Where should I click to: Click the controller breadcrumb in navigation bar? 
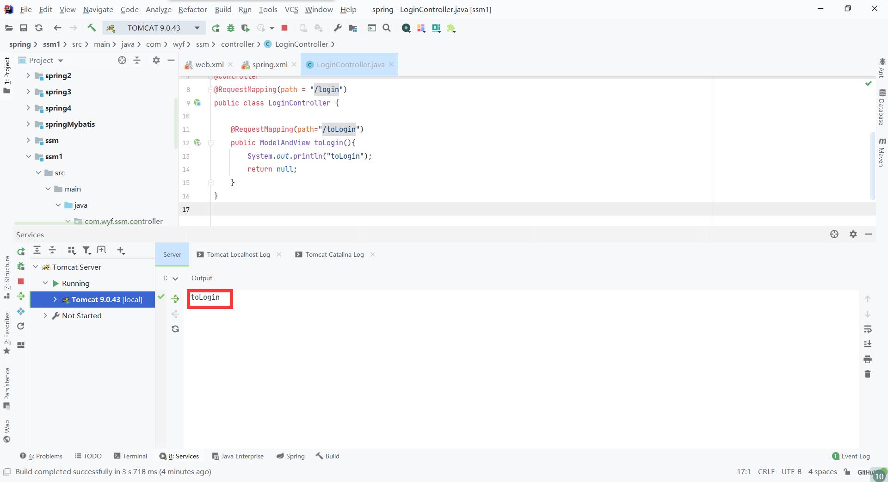[x=237, y=44]
